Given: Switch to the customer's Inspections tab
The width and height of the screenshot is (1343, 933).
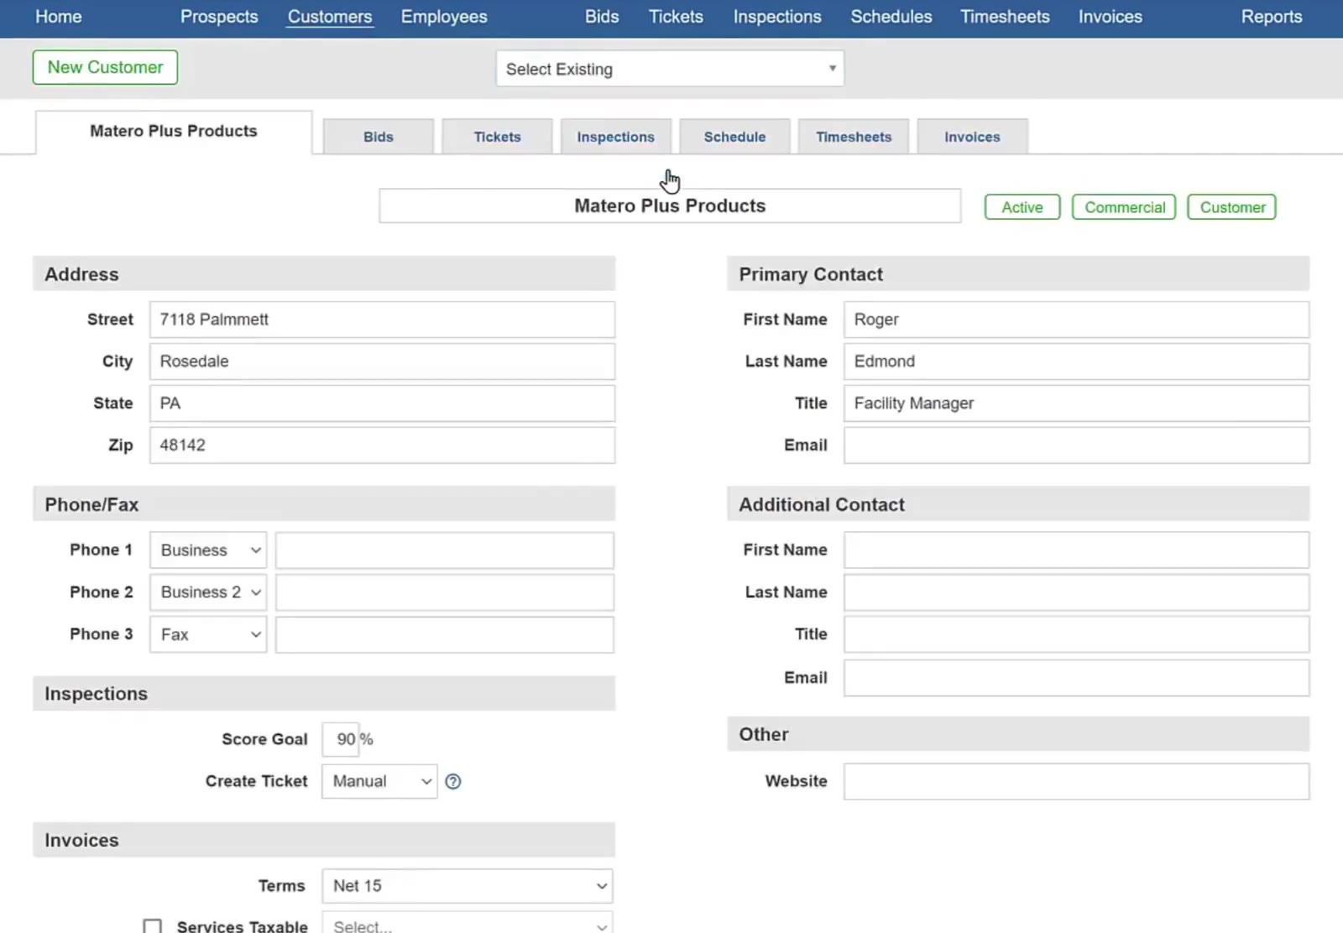Looking at the screenshot, I should (x=615, y=137).
